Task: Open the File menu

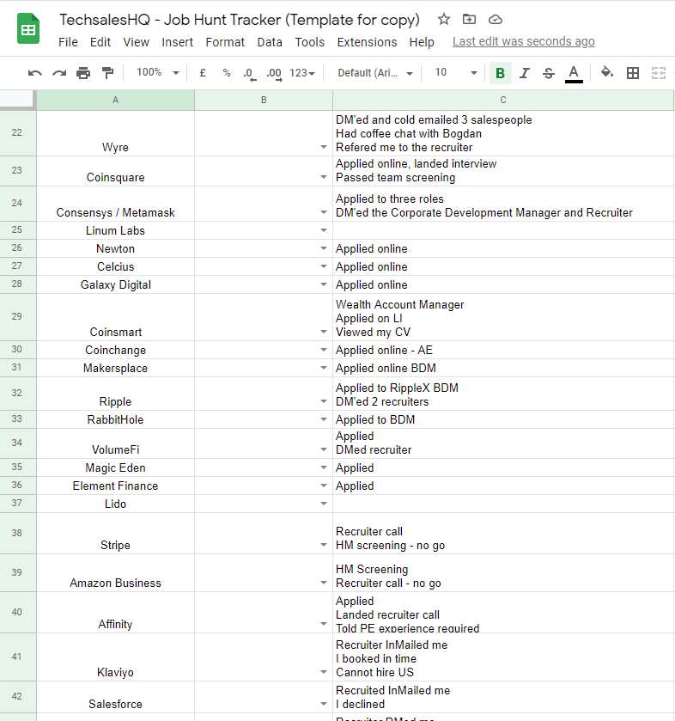Action: tap(68, 42)
